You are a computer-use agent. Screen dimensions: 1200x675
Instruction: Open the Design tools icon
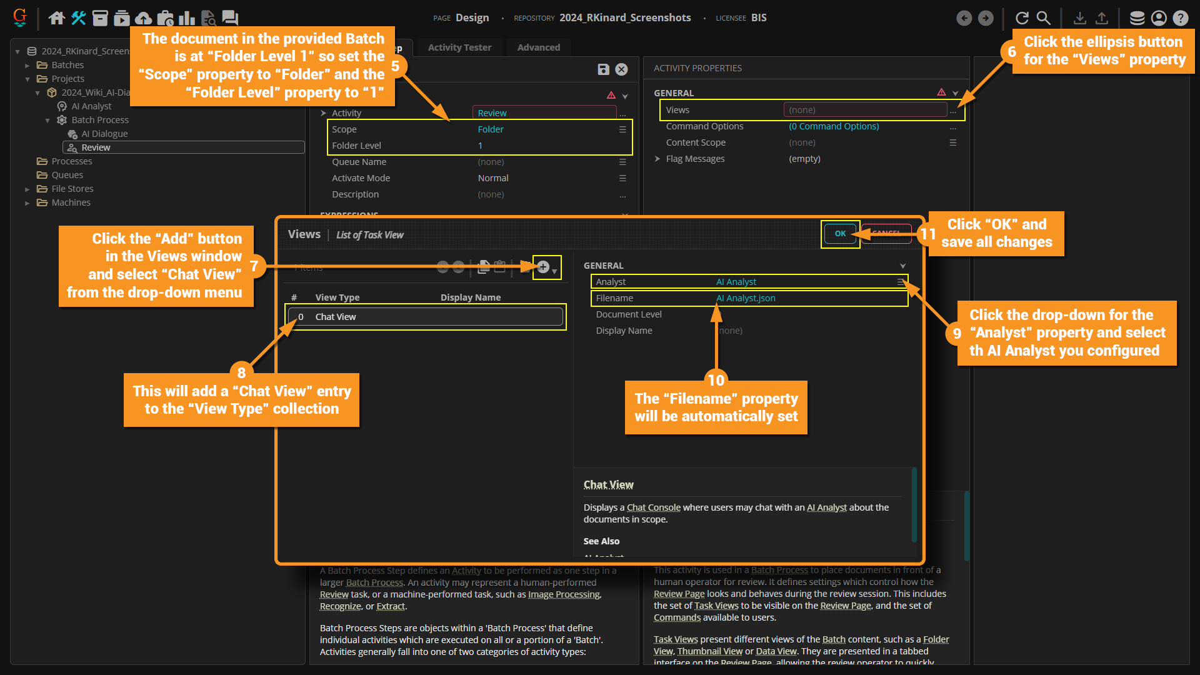pos(79,18)
